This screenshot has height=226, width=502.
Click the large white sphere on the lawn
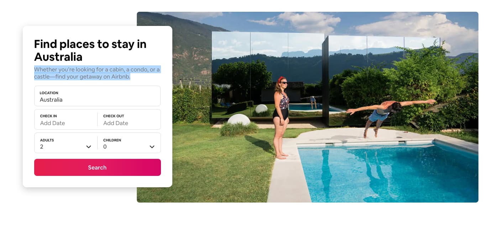239,120
